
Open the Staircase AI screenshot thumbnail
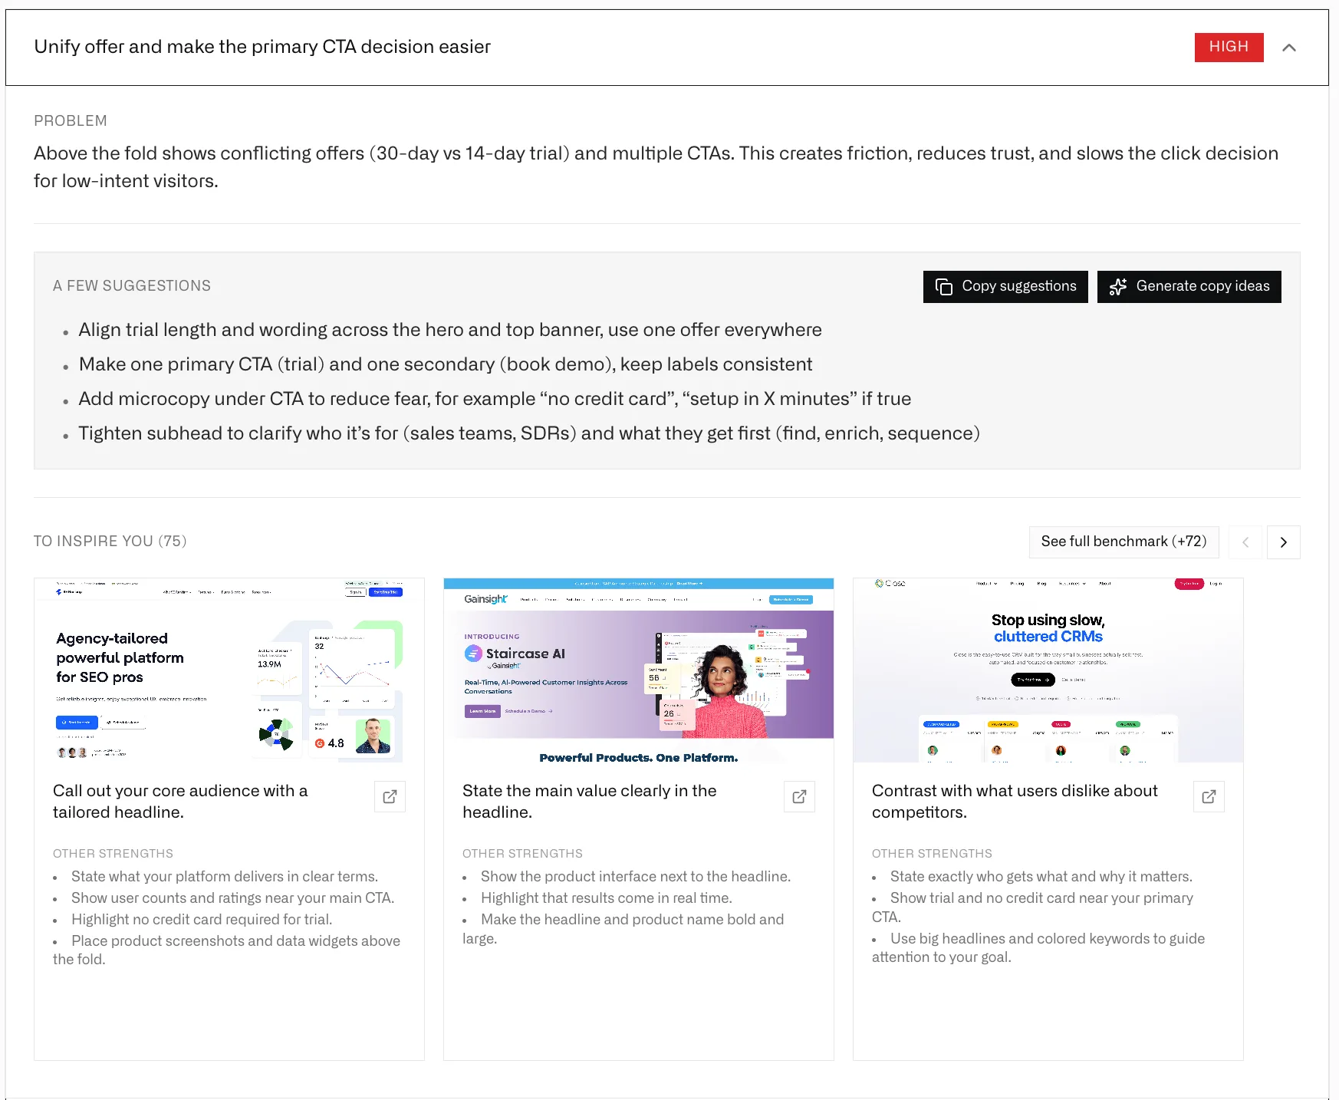click(638, 671)
